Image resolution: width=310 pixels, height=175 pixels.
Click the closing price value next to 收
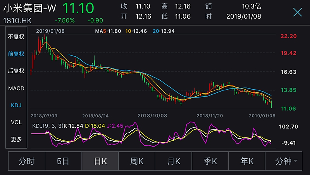pyautogui.click(x=143, y=6)
